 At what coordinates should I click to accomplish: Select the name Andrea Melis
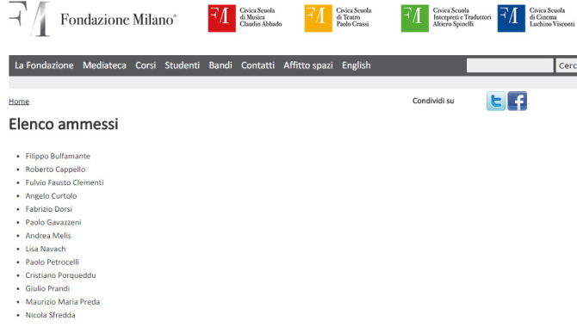[x=48, y=236]
